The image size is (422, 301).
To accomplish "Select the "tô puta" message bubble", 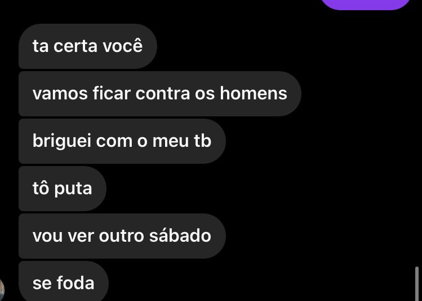I will pos(63,189).
